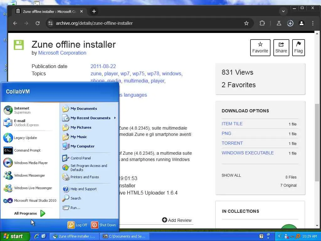Open browser profile icon
Screen dimensions: 321x241
[x=302, y=23]
